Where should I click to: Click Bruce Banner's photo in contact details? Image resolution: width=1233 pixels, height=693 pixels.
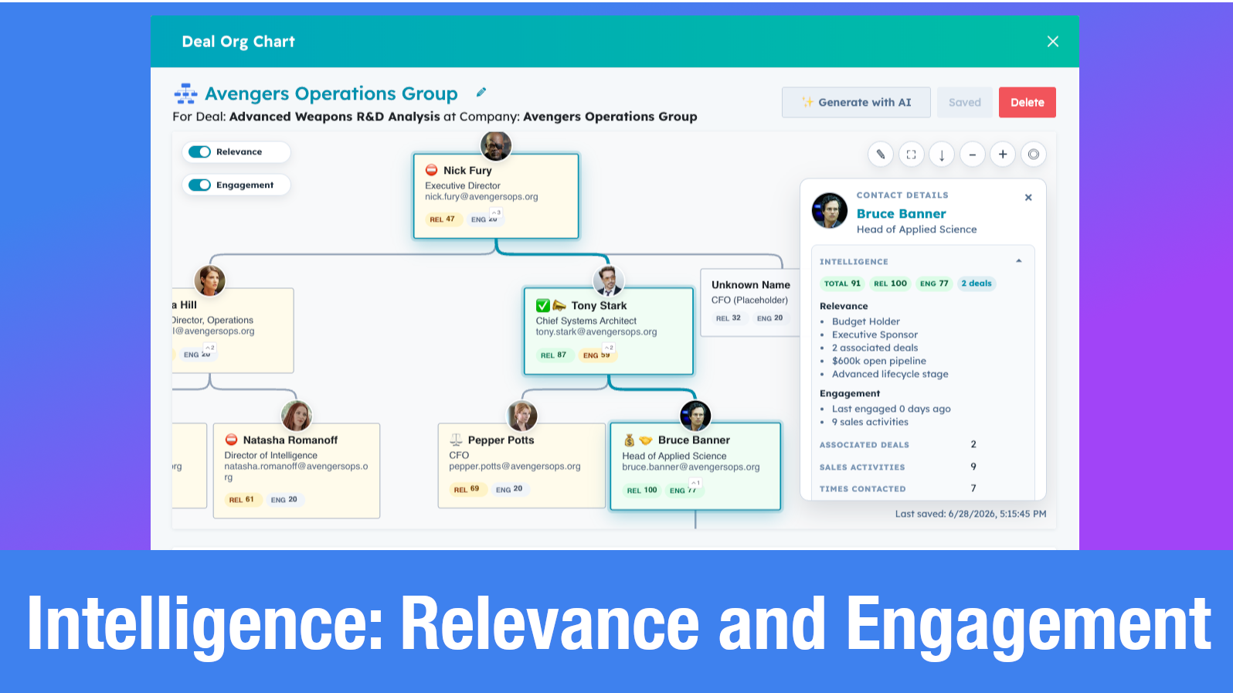click(x=830, y=210)
